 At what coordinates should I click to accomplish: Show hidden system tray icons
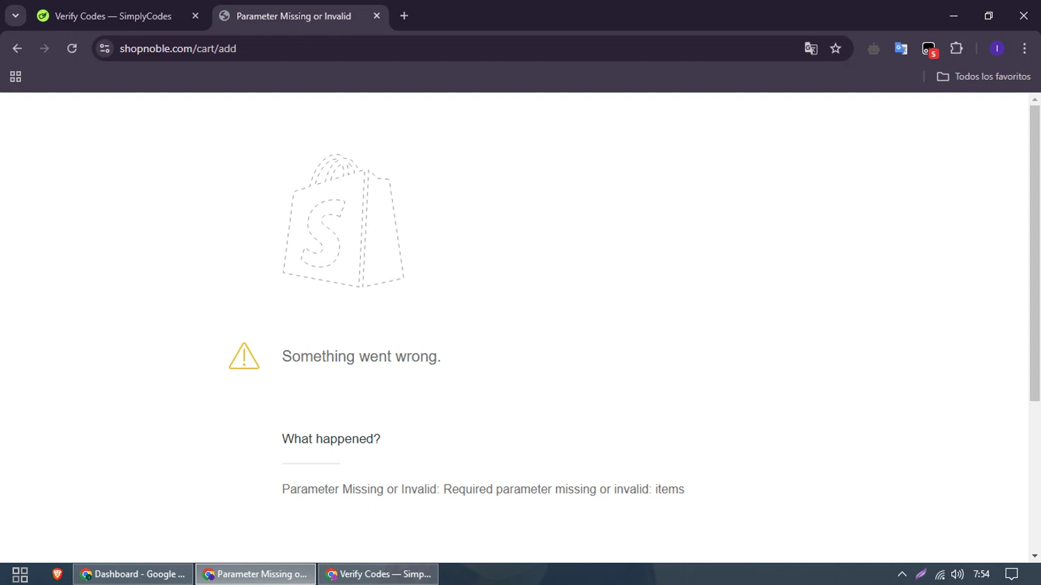(x=902, y=574)
